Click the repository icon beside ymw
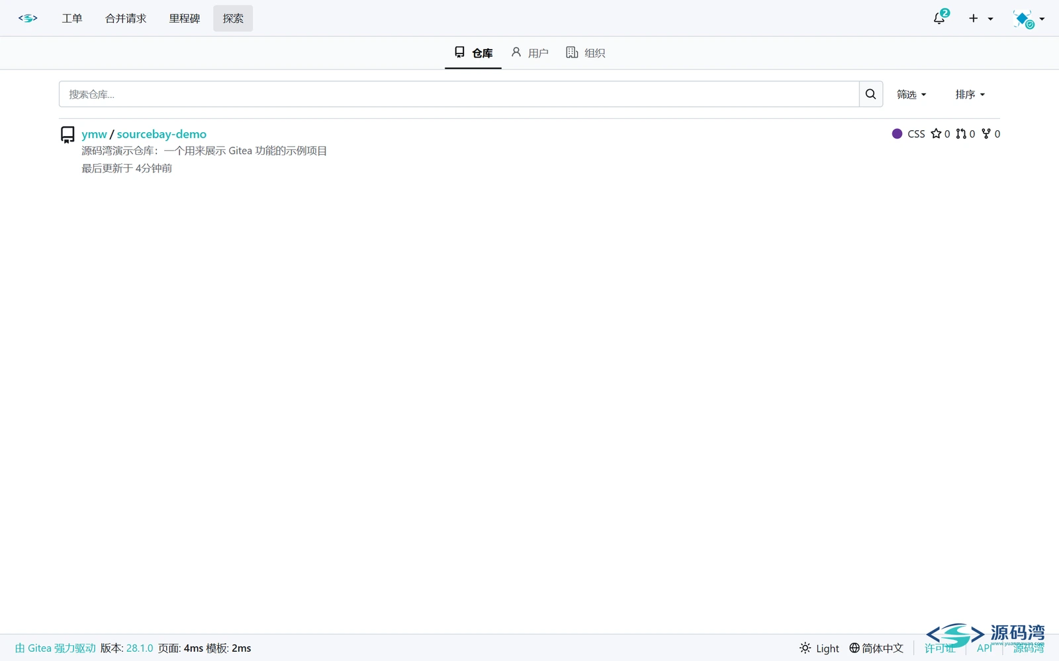 coord(68,135)
